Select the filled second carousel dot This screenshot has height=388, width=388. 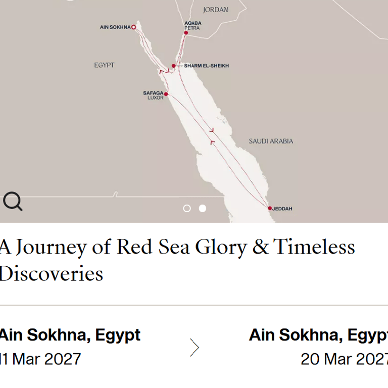[x=203, y=208]
